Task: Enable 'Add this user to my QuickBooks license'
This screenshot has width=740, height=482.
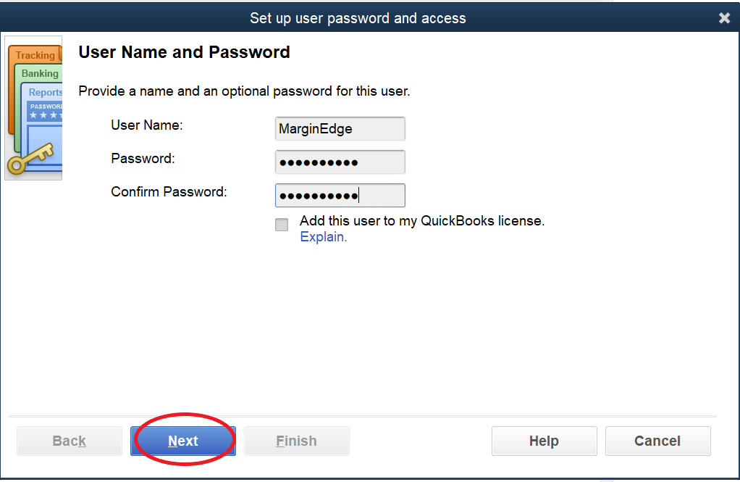Action: tap(282, 225)
